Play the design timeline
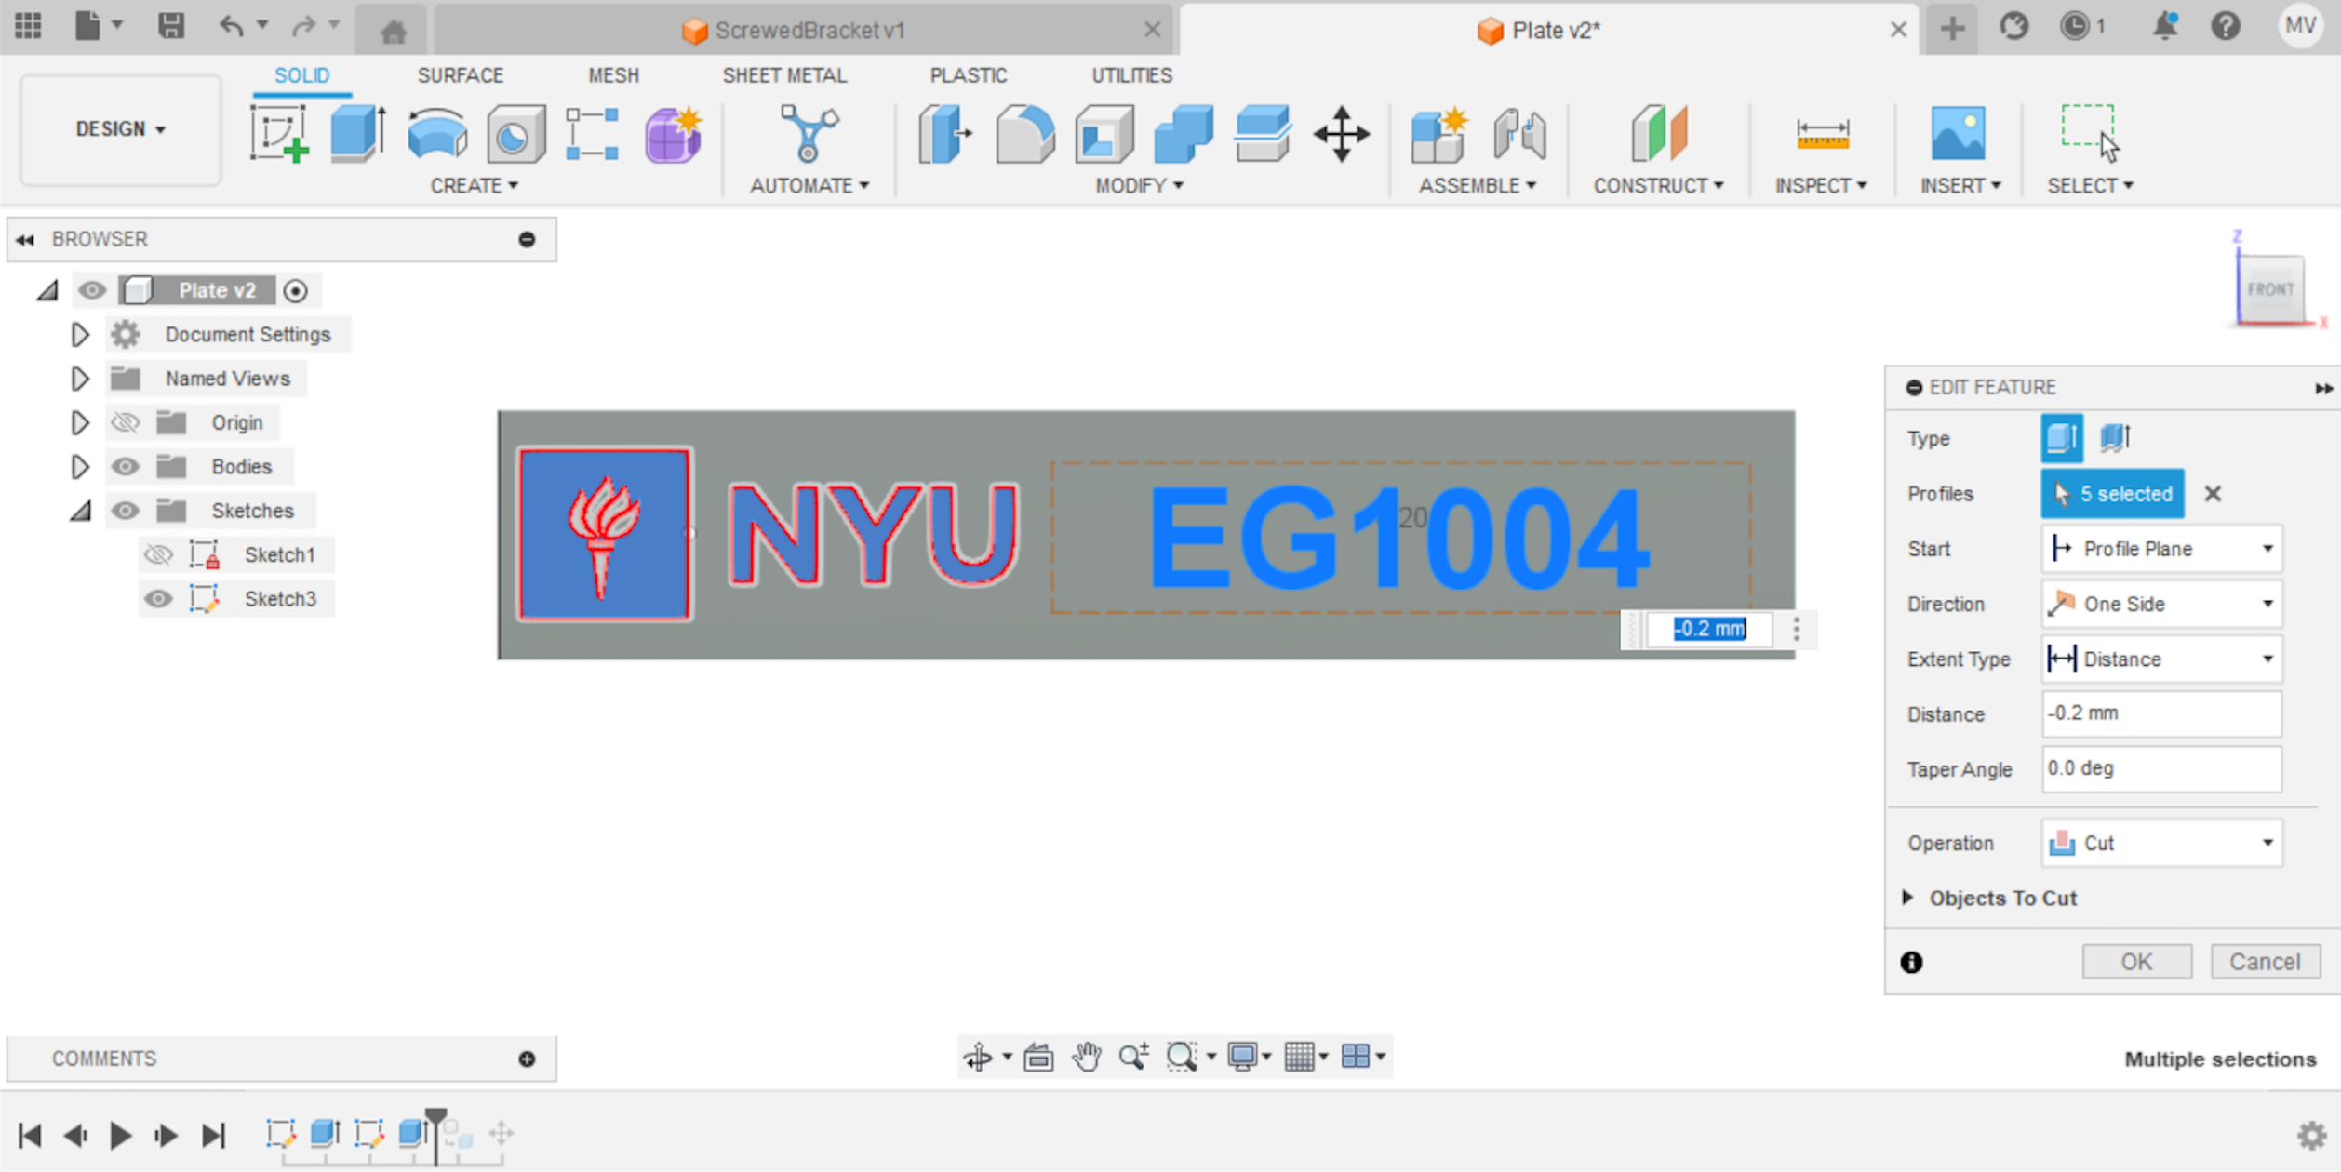This screenshot has width=2341, height=1172. [x=120, y=1135]
